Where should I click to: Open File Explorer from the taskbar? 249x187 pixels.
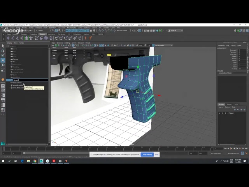pyautogui.click(x=28, y=161)
